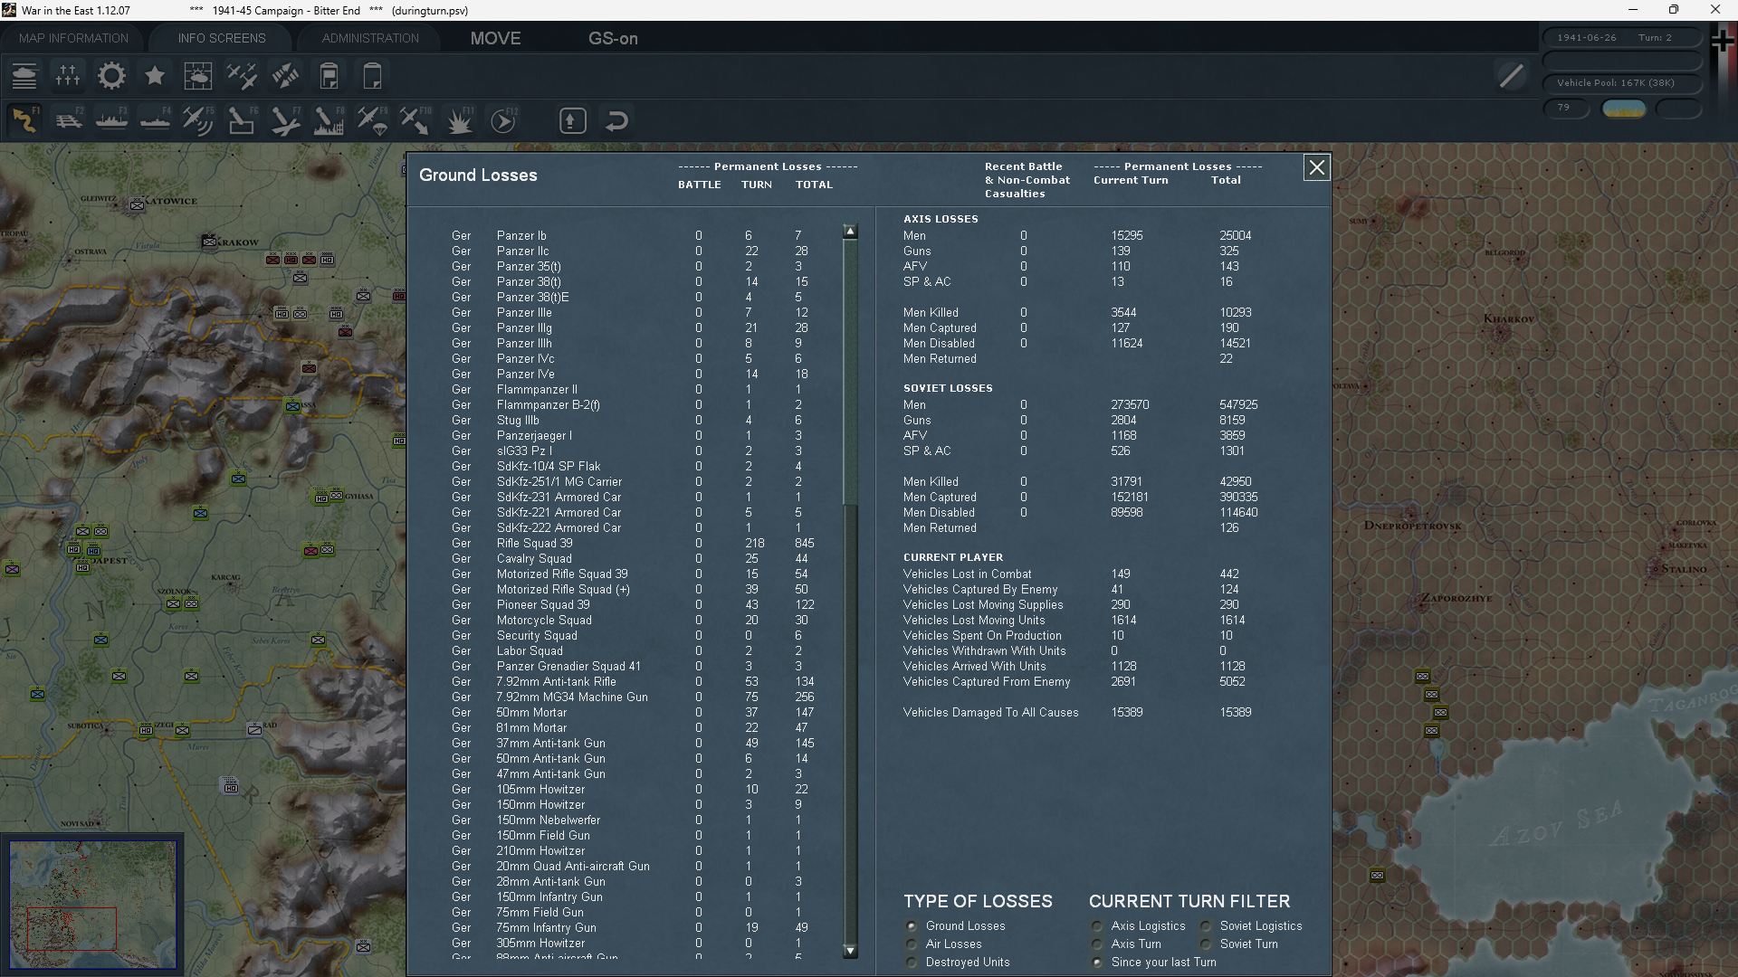The height and width of the screenshot is (977, 1738).
Task: Select F3 naval transport mode
Action: point(111,120)
